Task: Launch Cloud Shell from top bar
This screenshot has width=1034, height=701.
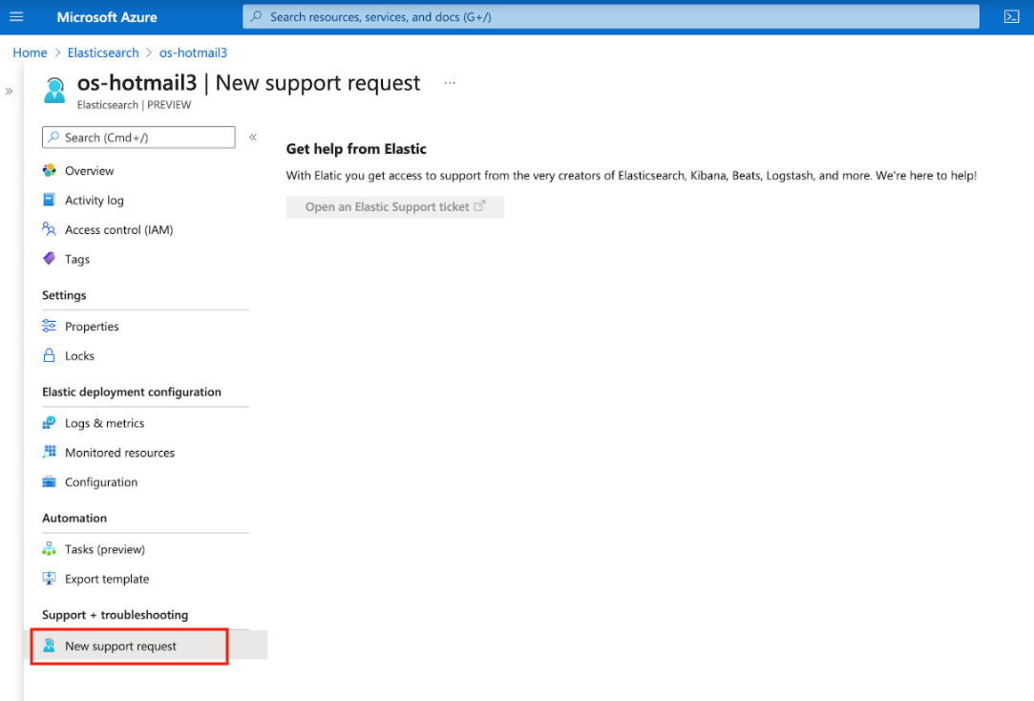Action: tap(1011, 17)
